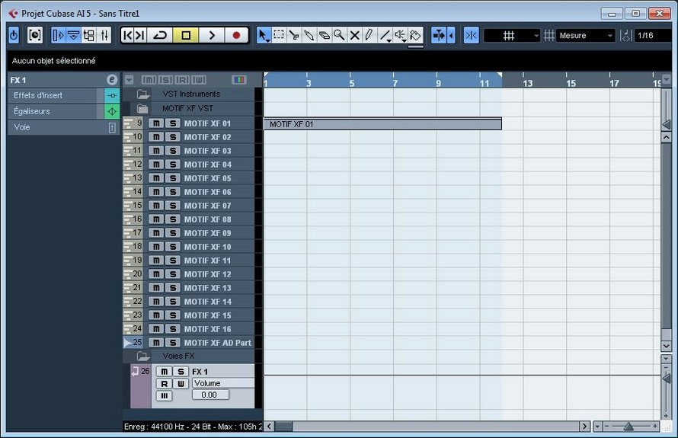The image size is (678, 438).
Task: Open the Mesure grid type dropdown
Action: coord(585,36)
